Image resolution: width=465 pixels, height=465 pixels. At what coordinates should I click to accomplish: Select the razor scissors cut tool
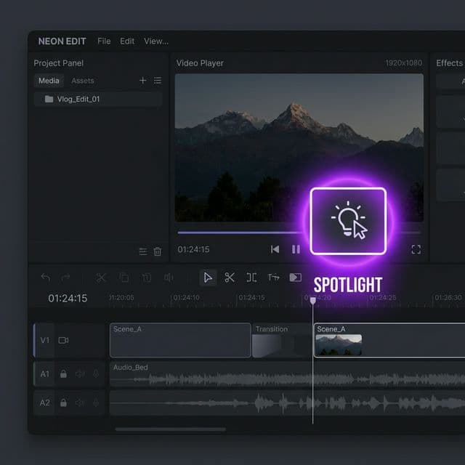tap(230, 278)
